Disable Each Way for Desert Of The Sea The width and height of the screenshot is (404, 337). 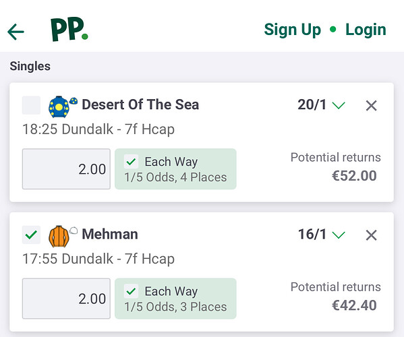click(131, 162)
